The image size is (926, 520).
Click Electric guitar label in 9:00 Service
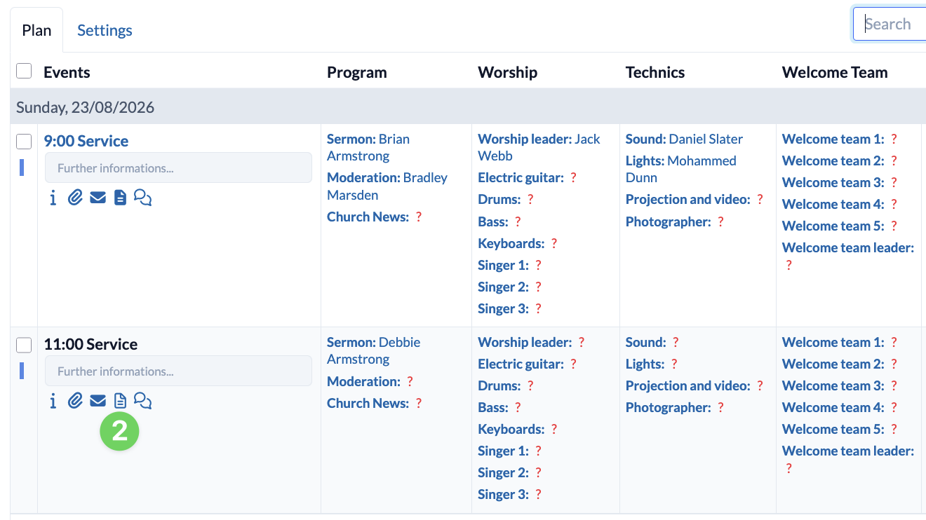(521, 178)
